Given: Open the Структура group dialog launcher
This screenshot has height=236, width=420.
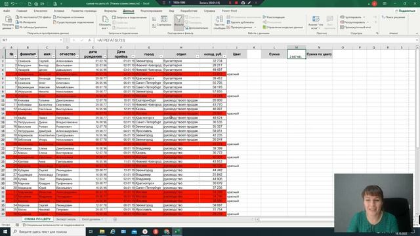Looking at the screenshot, I should pos(377,33).
